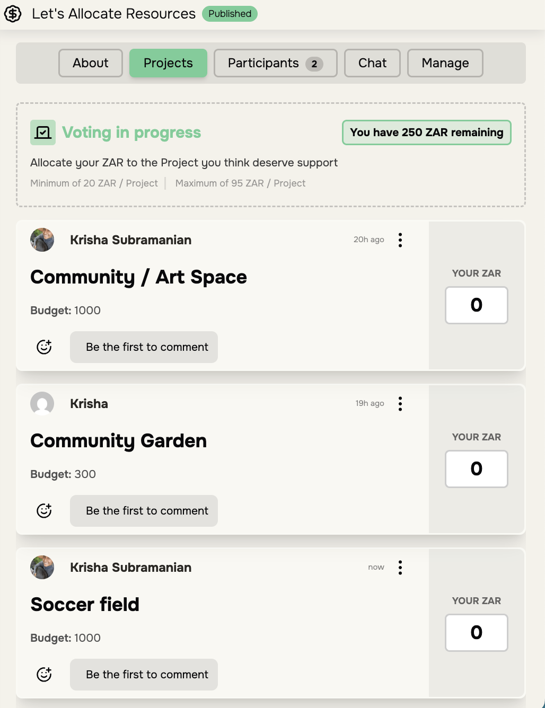
Task: Select ZAR input for Community Garden
Action: click(x=476, y=469)
